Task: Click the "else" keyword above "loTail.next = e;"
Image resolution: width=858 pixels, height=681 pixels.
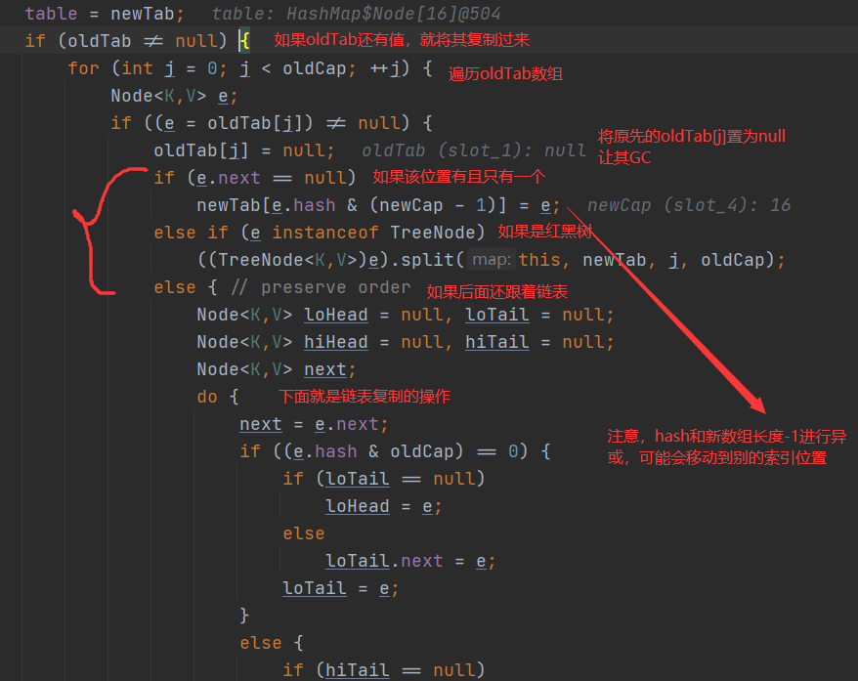Action: pyautogui.click(x=304, y=533)
